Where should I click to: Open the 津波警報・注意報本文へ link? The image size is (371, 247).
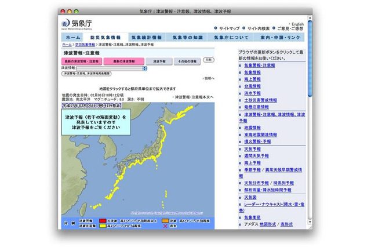[194, 97]
